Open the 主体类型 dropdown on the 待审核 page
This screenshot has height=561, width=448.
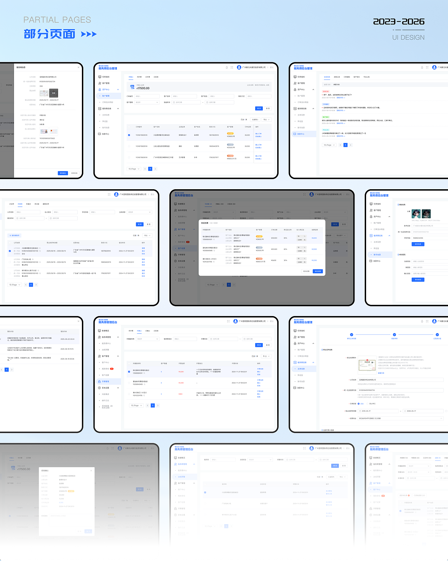pos(139,212)
